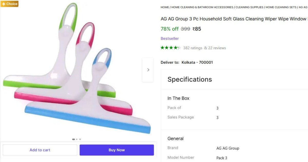View the 382 ratings link
The image size is (308, 162).
pyautogui.click(x=193, y=48)
